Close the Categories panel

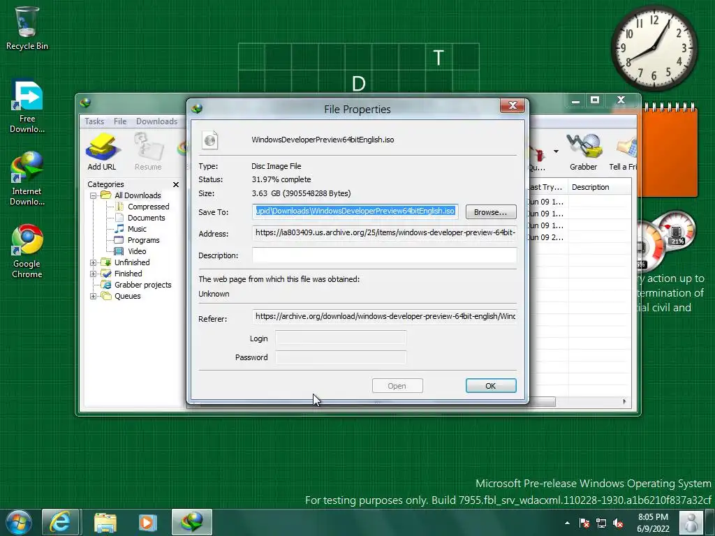click(x=175, y=184)
